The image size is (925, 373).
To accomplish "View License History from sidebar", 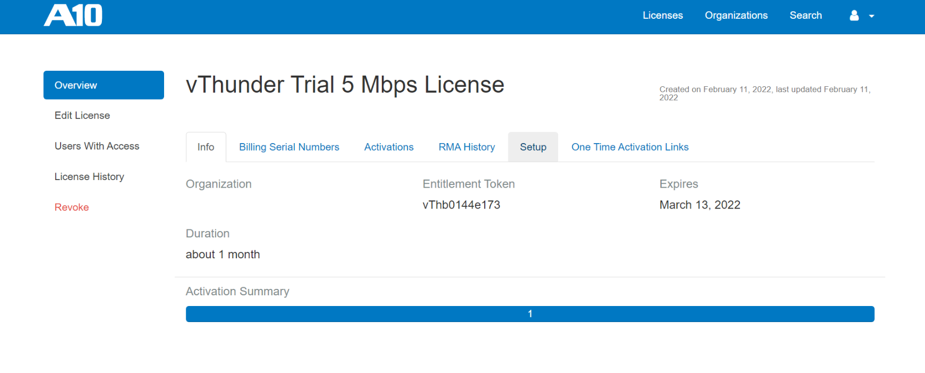I will coord(89,176).
